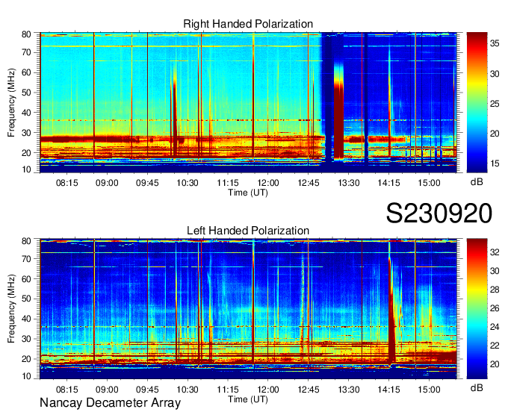508x412 pixels.
Task: Click the 12:00 tick of the left-handed plot
Action: pos(268,390)
